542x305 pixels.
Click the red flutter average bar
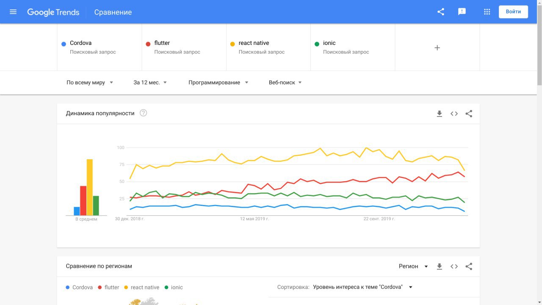click(83, 201)
